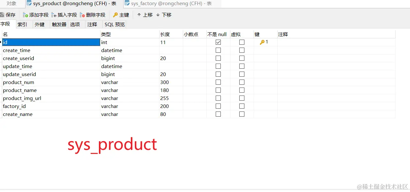
Task: Click the 长度 (Length) column header
Action: [171, 34]
